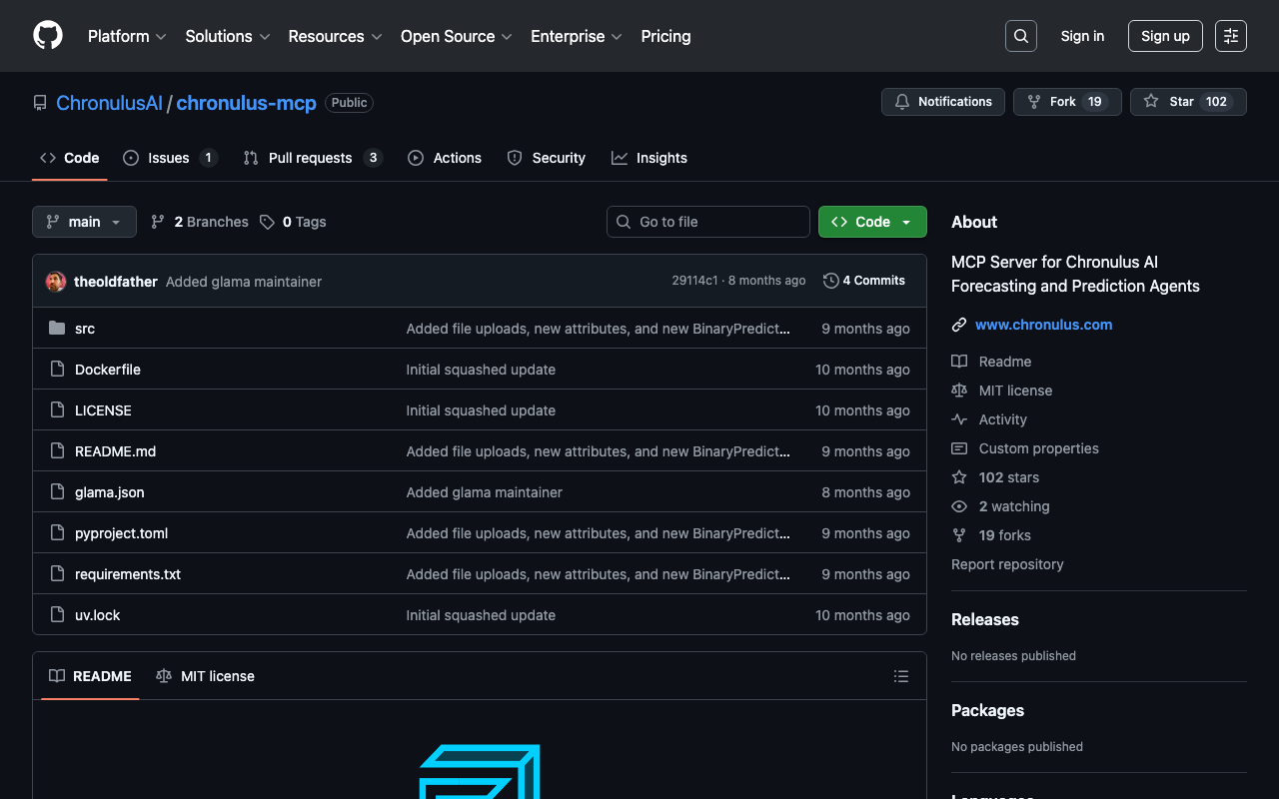
Task: Open the README outline list icon
Action: point(900,676)
